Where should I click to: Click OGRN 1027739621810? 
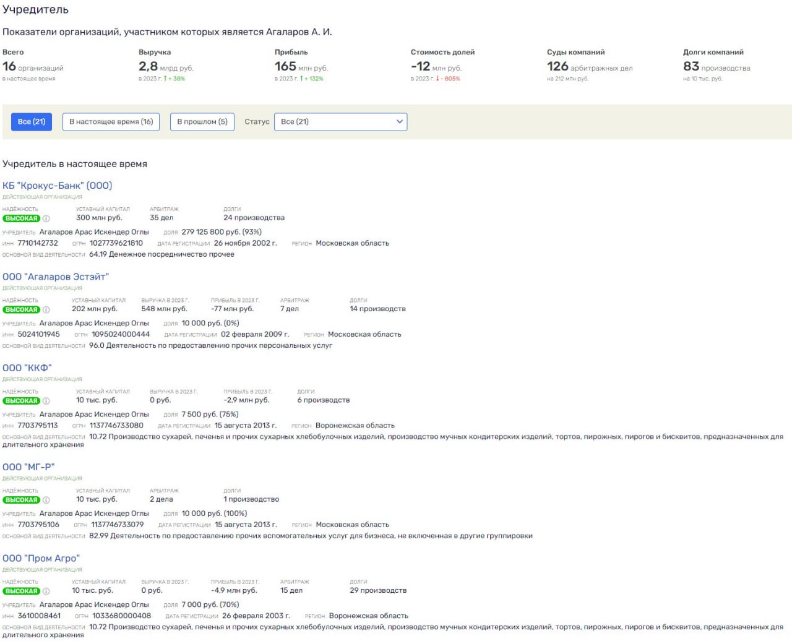[x=116, y=243]
